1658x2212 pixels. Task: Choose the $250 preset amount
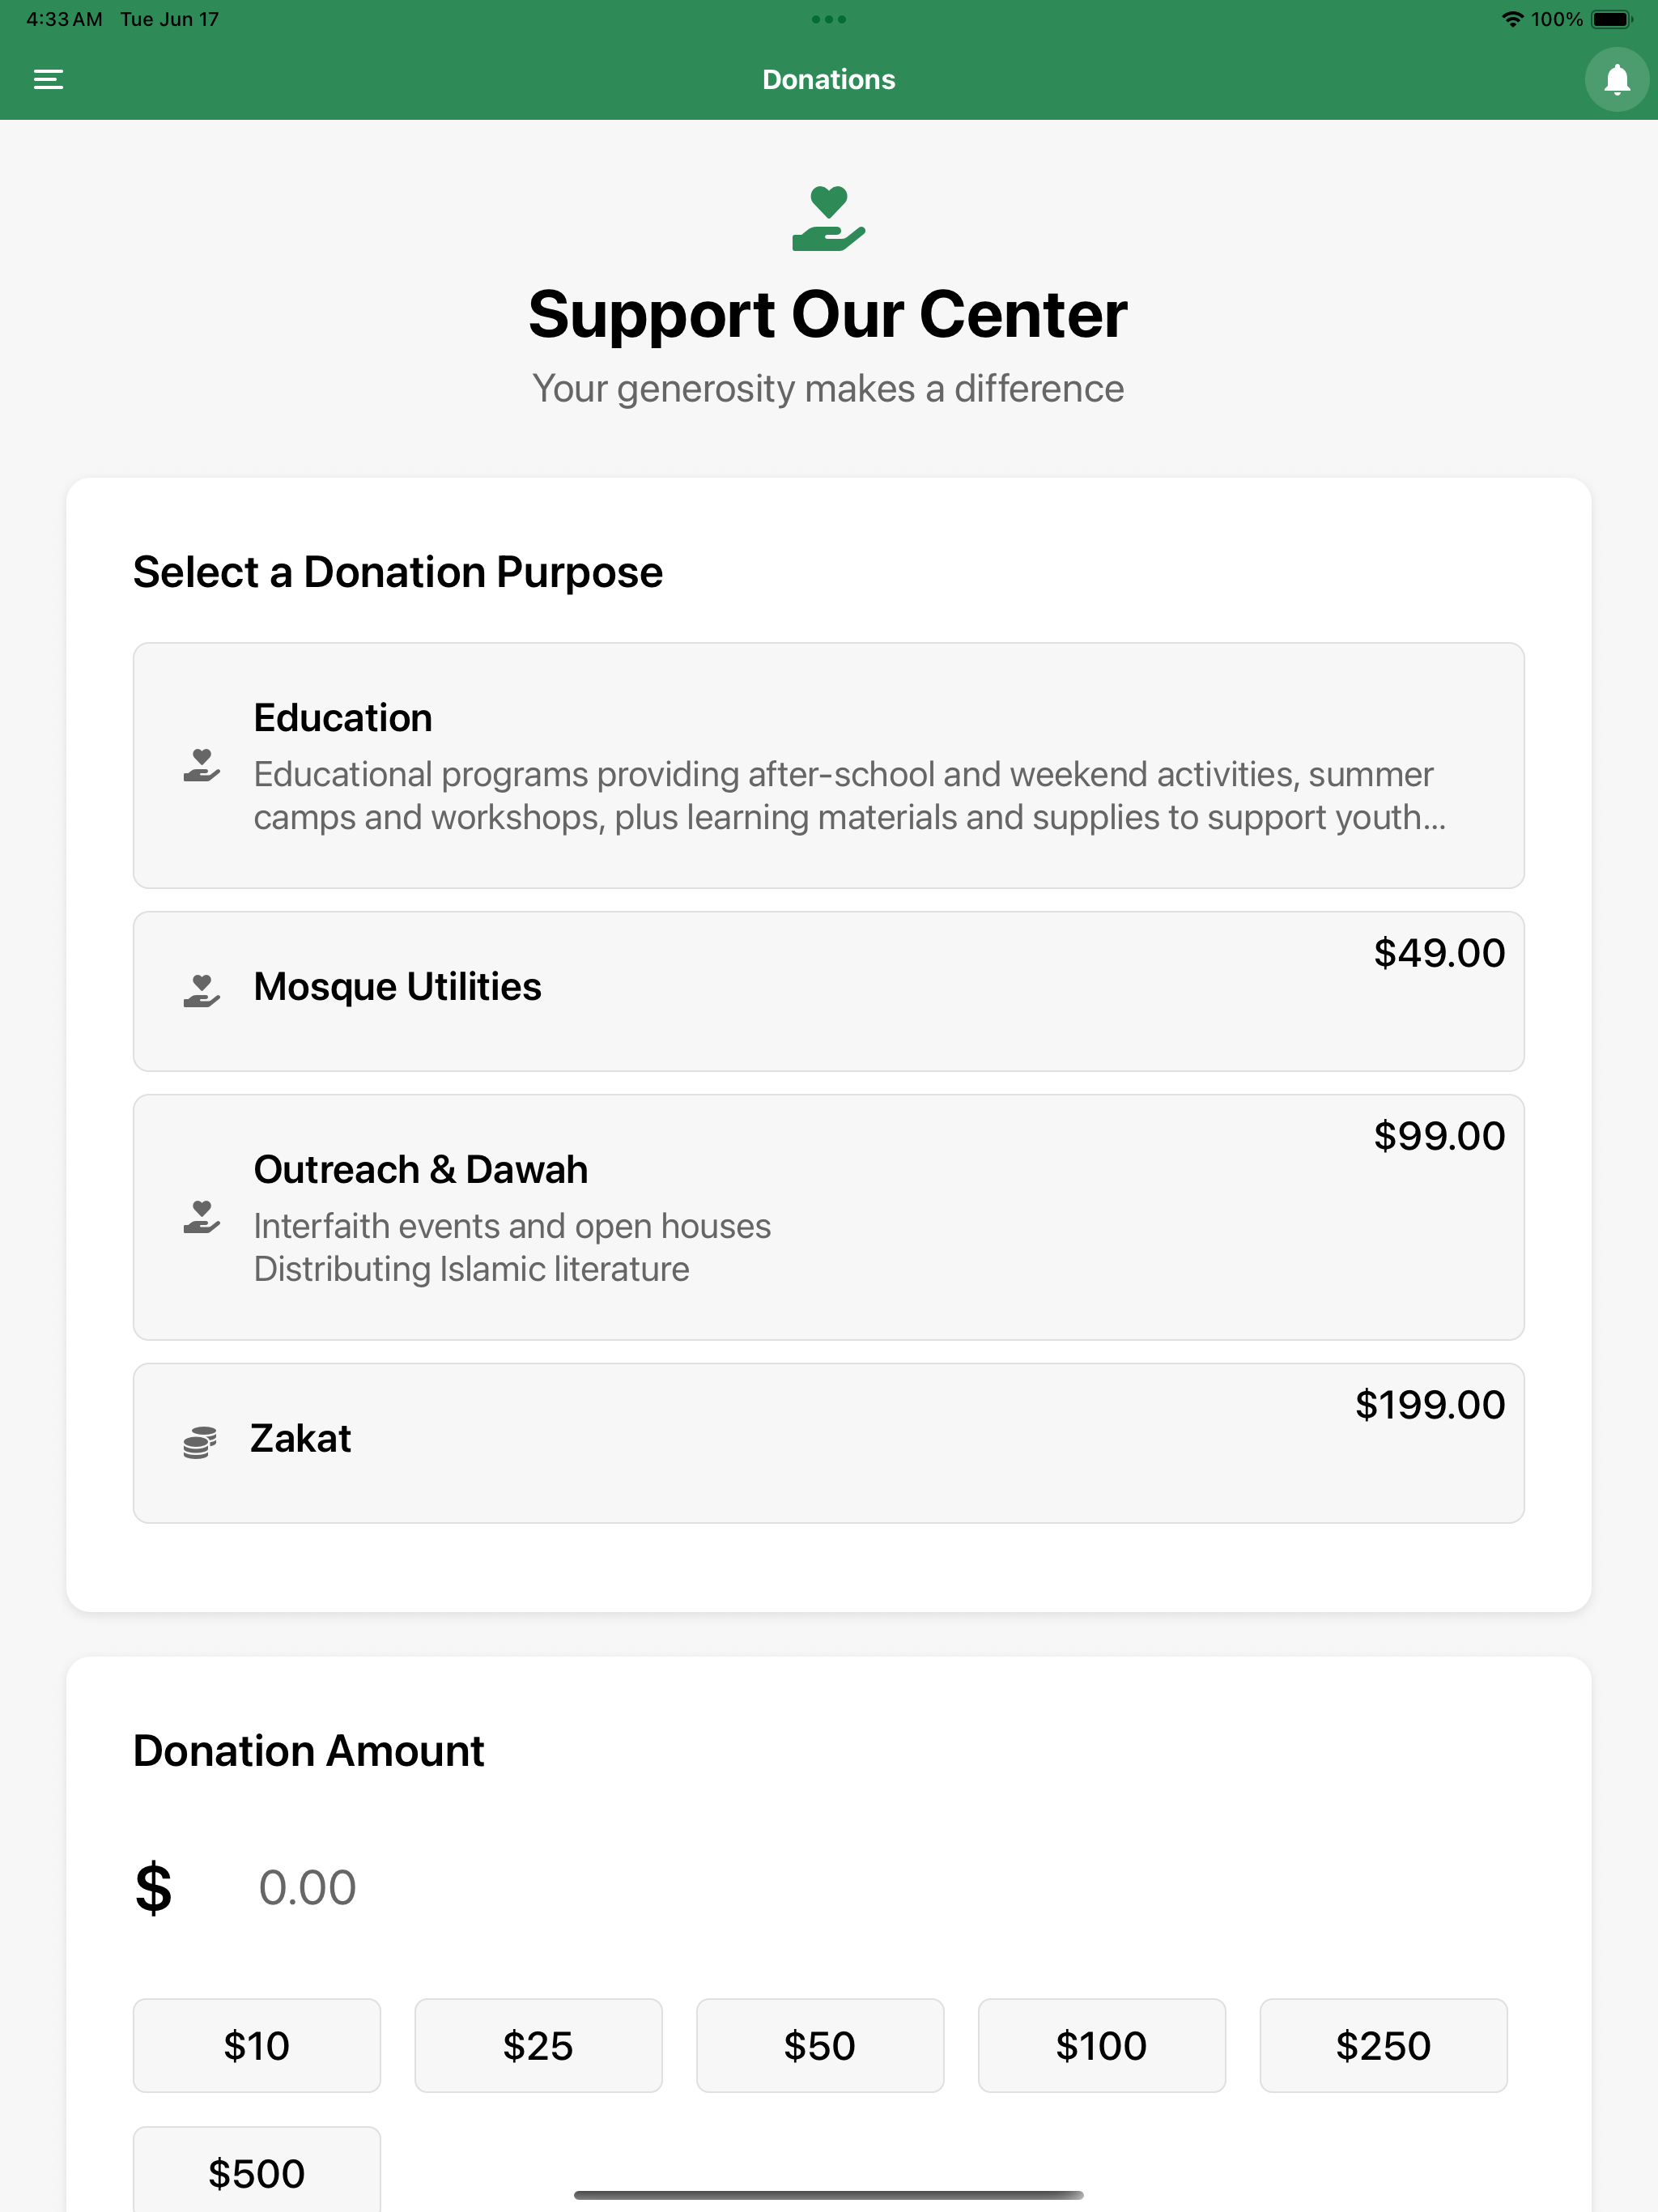[x=1383, y=2045]
